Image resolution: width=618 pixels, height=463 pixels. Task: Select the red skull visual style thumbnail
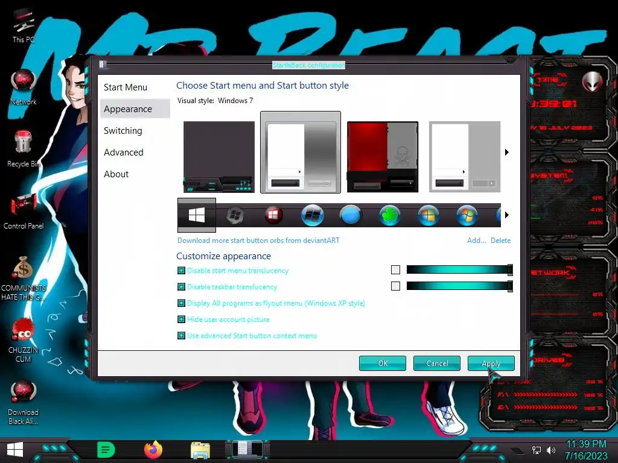coord(382,157)
